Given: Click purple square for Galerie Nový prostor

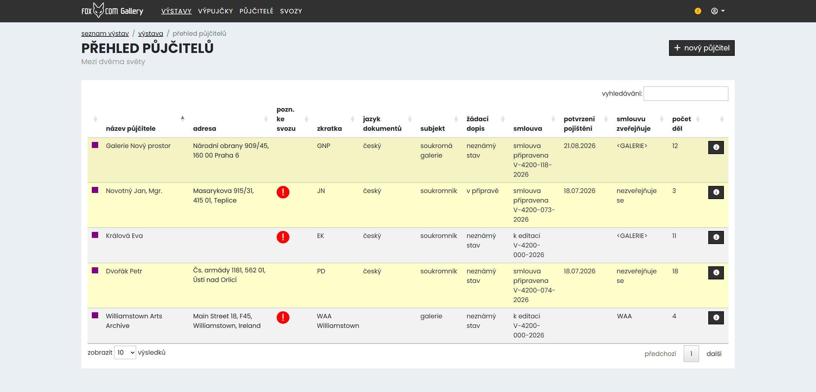Looking at the screenshot, I should (95, 145).
